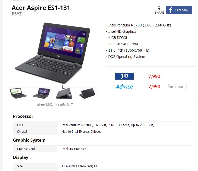Viewport: 198px width, 171px height.
Task: Click the Advice price 7,990
Action: (154, 87)
